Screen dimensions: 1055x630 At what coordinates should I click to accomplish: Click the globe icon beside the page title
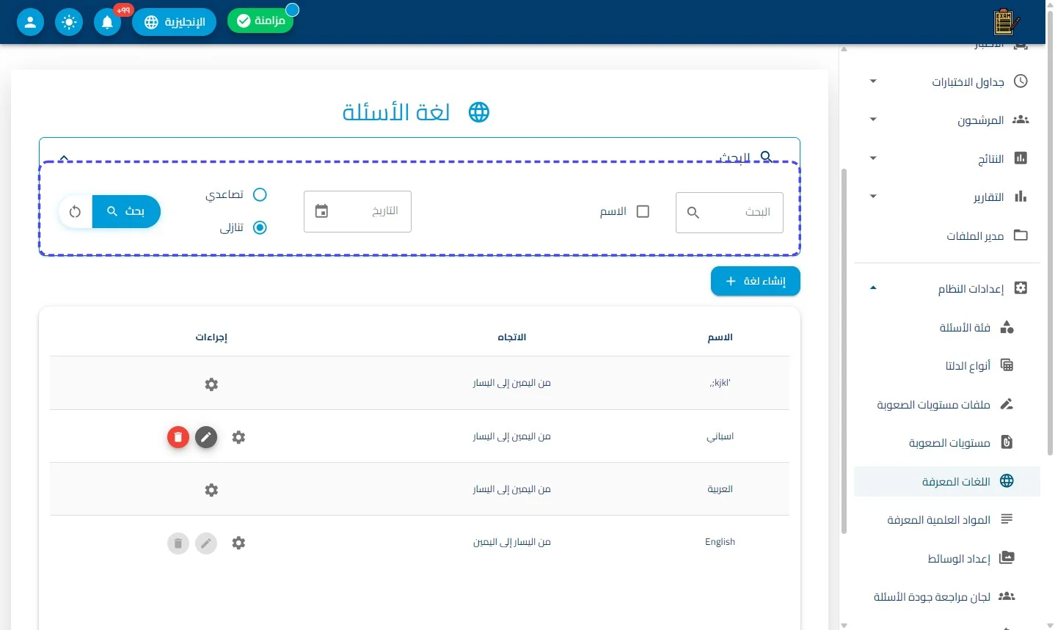[479, 112]
